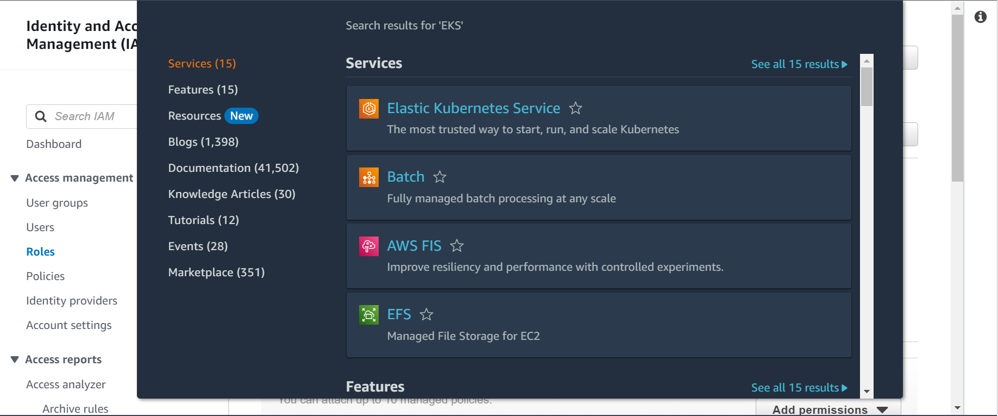
Task: Collapse the Access reports section
Action: coord(15,359)
